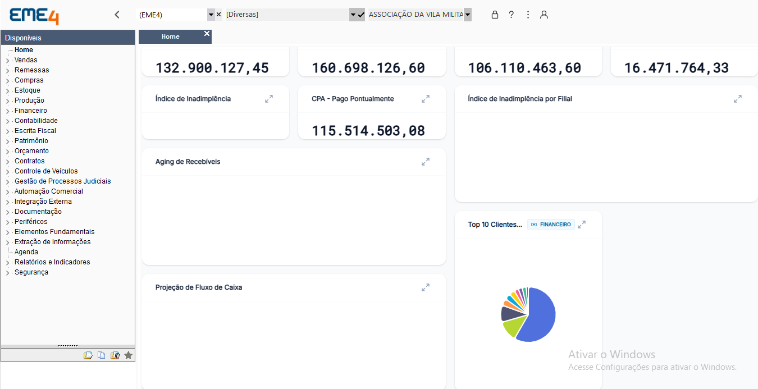This screenshot has width=758, height=389.
Task: Close the Home tab
Action: point(207,34)
